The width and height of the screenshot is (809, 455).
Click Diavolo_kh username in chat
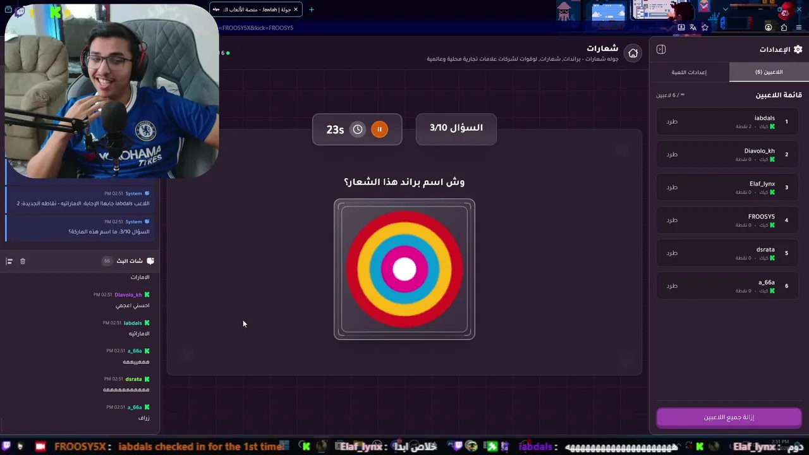[128, 294]
